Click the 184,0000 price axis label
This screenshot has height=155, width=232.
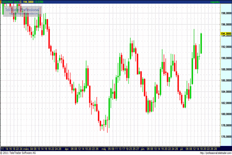(x=226, y=92)
